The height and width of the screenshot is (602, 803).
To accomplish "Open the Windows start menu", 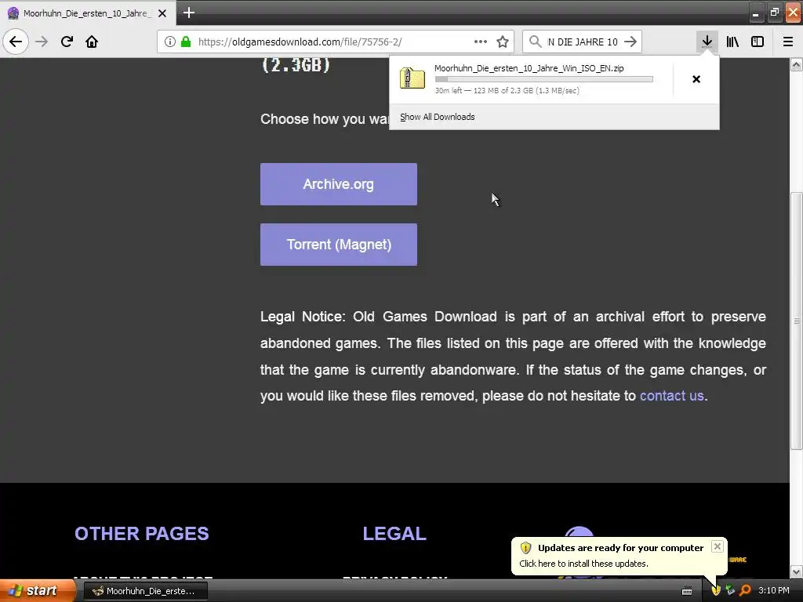I will point(38,590).
